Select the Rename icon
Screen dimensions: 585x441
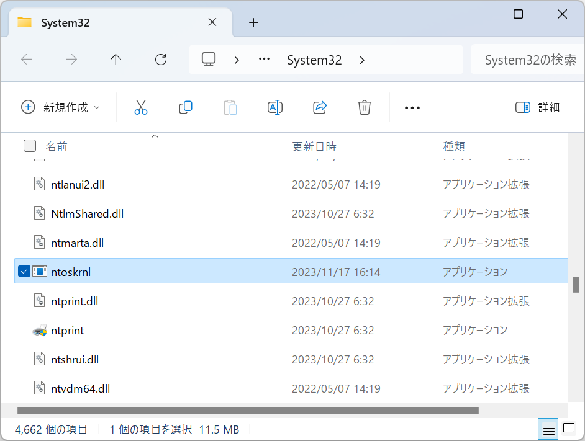click(275, 107)
